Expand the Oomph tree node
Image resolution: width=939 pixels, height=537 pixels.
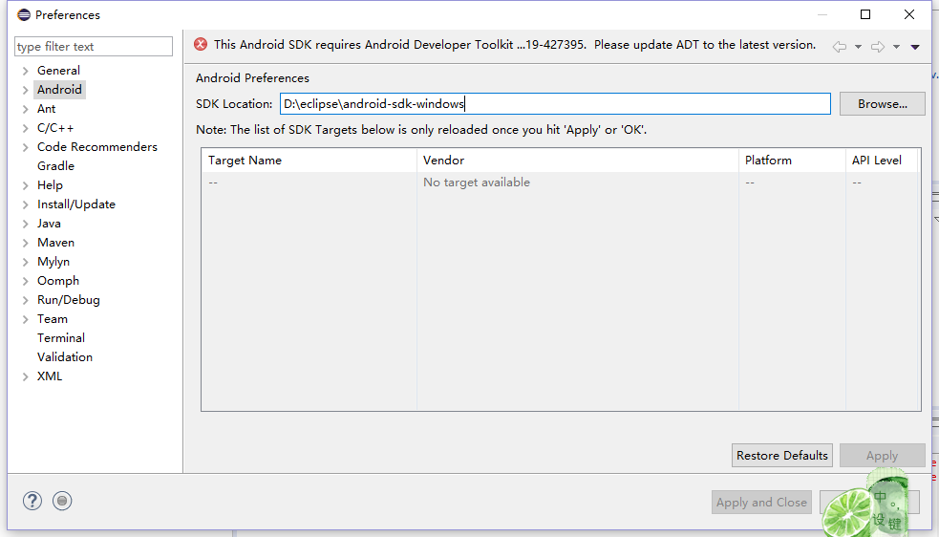(25, 281)
